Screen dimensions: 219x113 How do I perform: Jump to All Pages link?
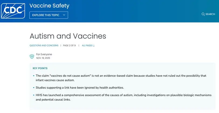coord(87,46)
